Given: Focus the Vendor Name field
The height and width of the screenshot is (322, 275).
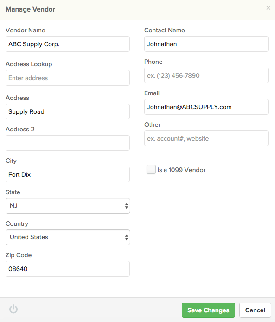Looking at the screenshot, I should pyautogui.click(x=68, y=44).
